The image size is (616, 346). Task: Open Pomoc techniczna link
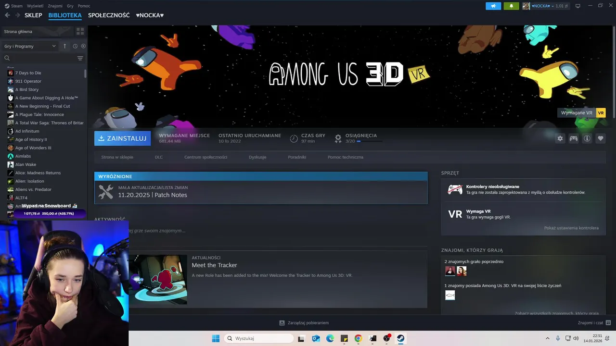coord(346,157)
